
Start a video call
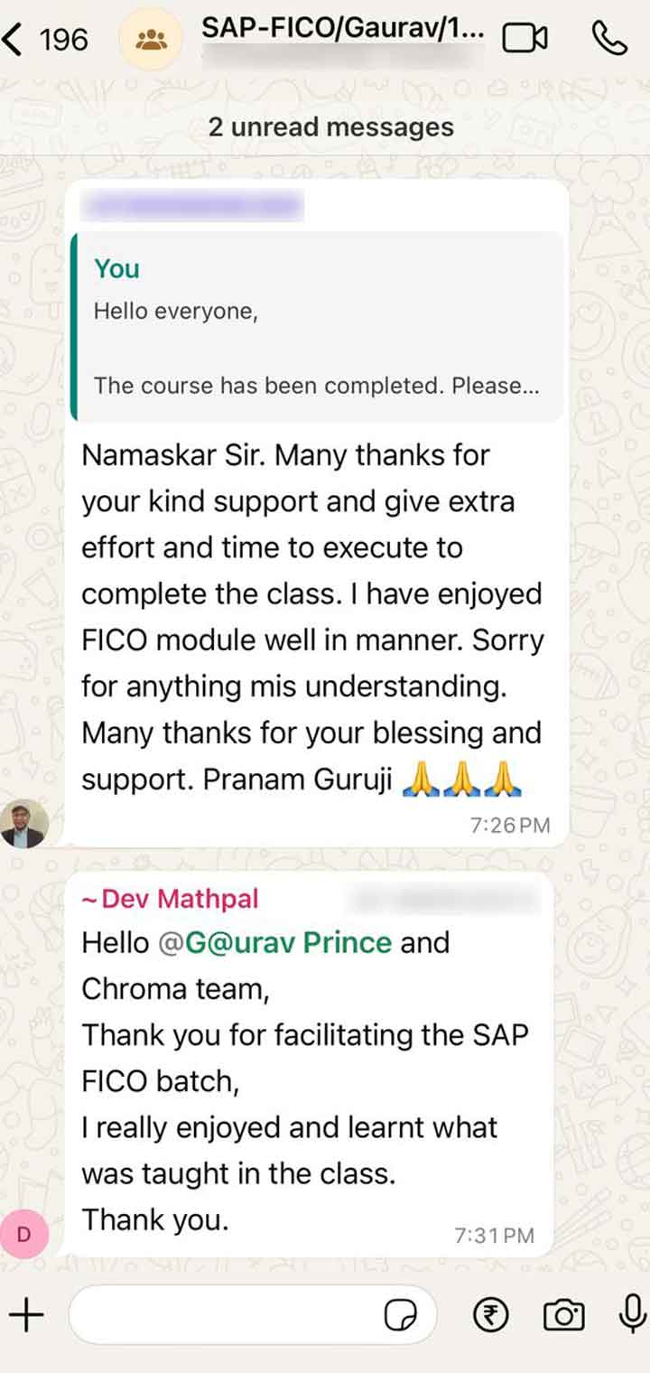coord(525,38)
